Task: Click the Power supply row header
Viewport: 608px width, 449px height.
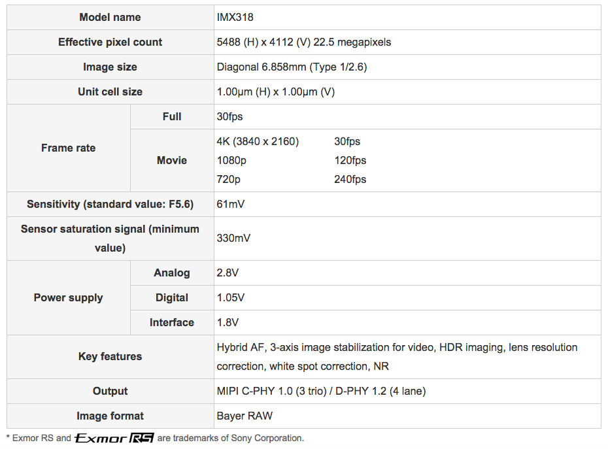Action: [x=68, y=297]
